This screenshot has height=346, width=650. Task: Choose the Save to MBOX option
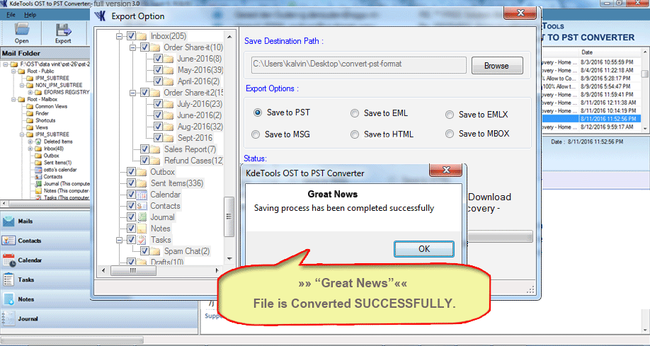click(x=450, y=134)
